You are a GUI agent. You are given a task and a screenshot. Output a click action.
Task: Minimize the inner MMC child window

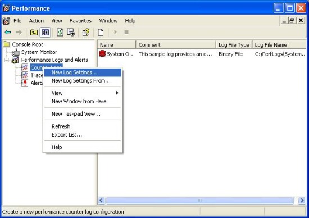(284, 21)
